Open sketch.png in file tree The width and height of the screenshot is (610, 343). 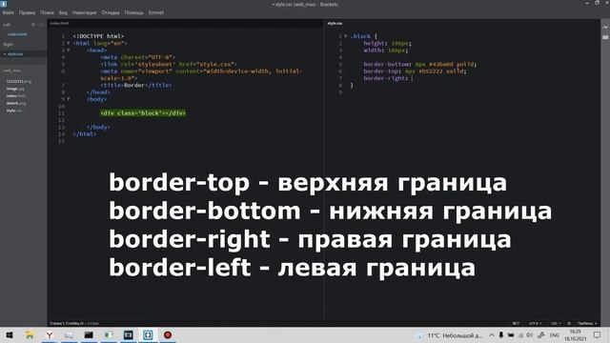[x=16, y=103]
